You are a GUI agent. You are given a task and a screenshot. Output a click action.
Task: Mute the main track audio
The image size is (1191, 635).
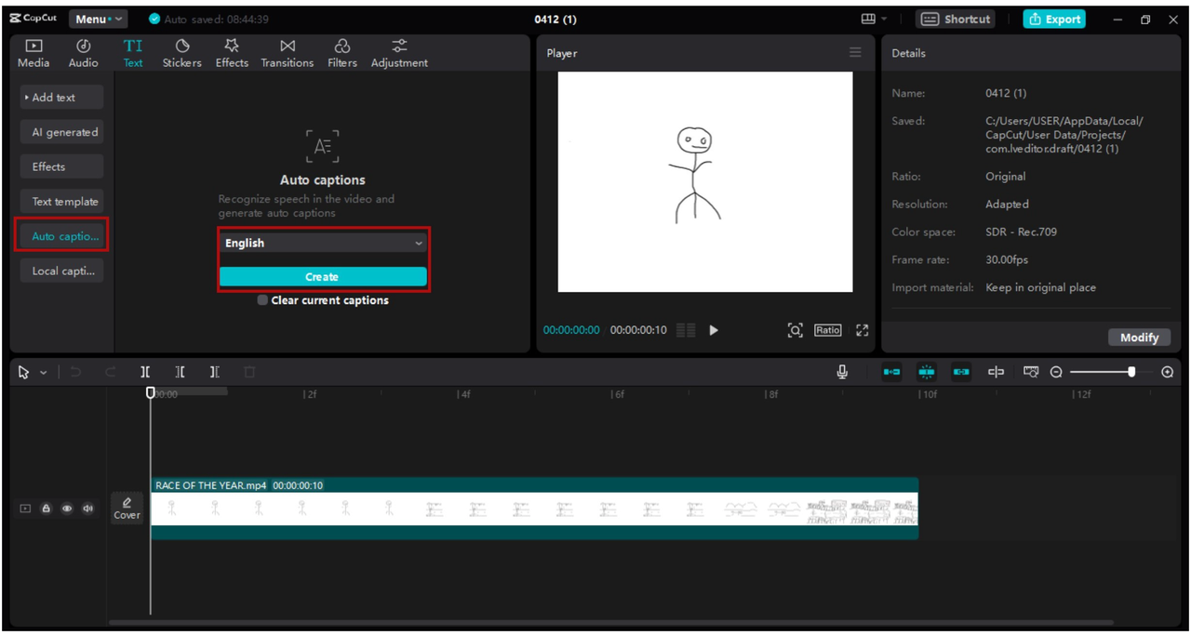tap(88, 509)
